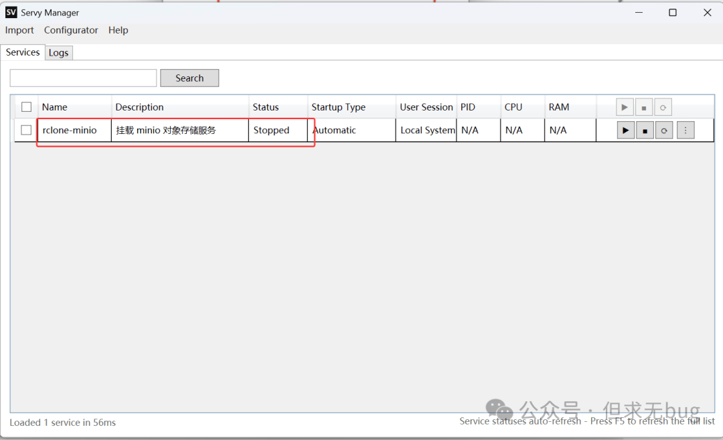Open the Help menu
The image size is (723, 440).
tap(118, 30)
